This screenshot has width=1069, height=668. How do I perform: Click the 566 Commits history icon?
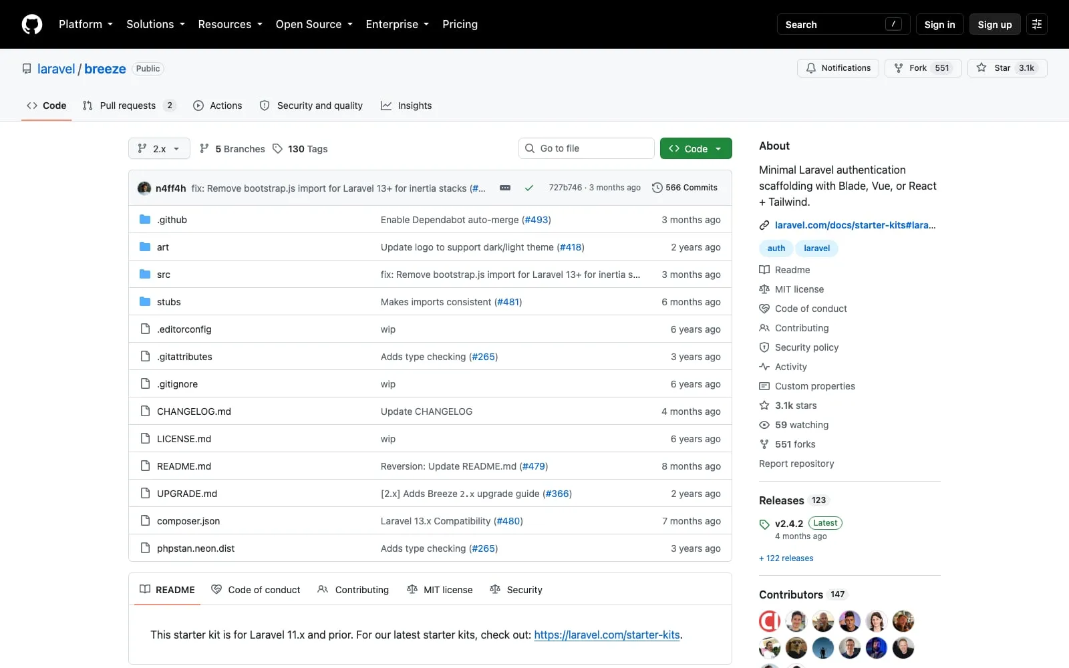(657, 188)
